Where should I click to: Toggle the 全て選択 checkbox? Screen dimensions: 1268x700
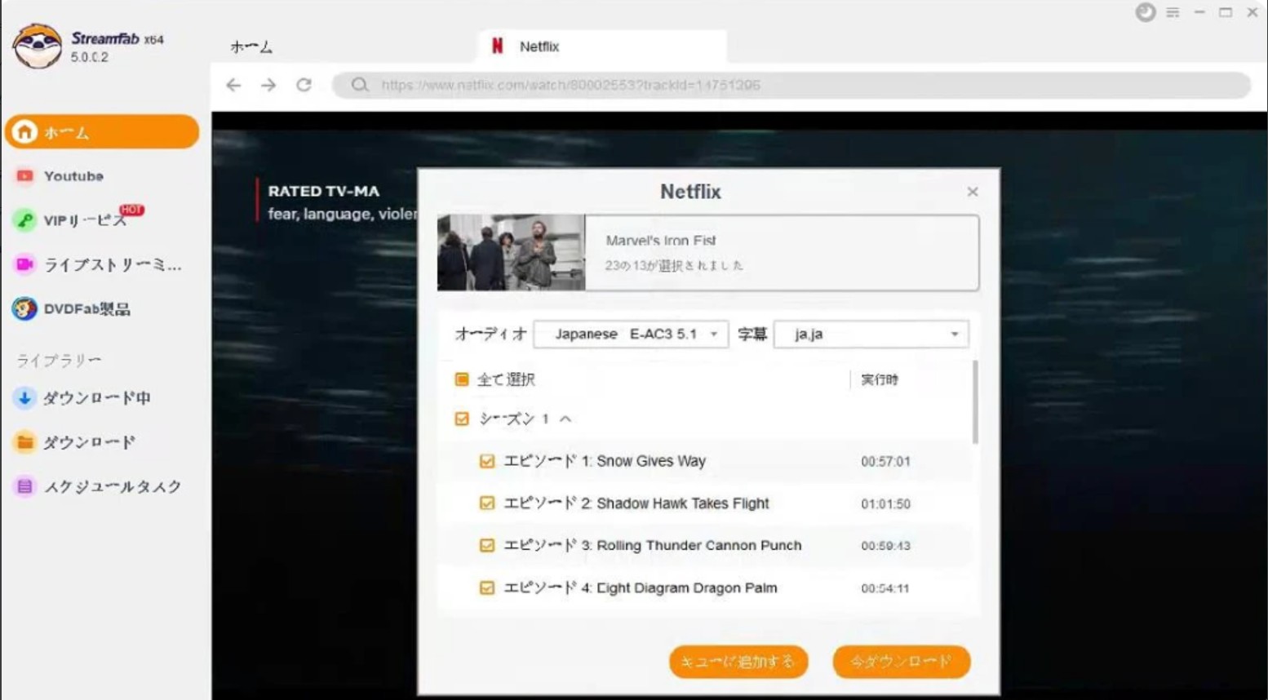tap(462, 379)
